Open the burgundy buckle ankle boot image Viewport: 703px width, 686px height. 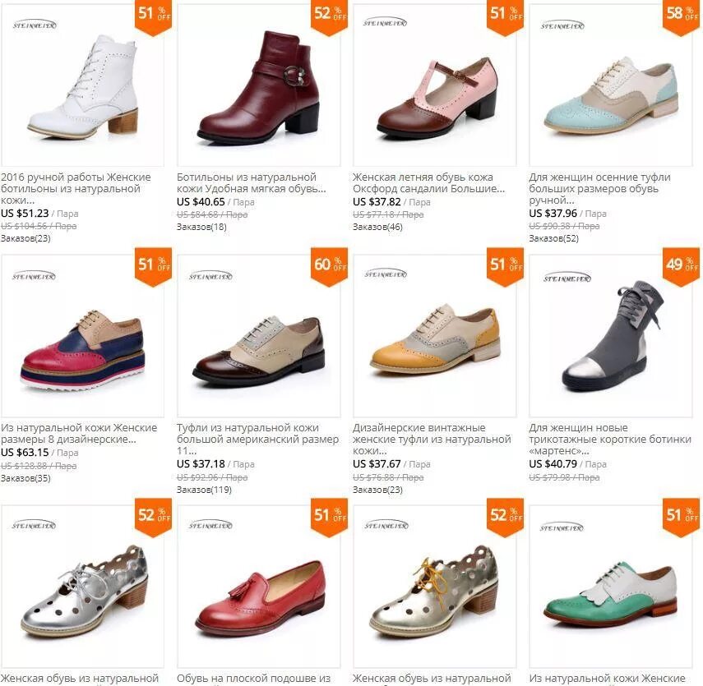[x=259, y=85]
